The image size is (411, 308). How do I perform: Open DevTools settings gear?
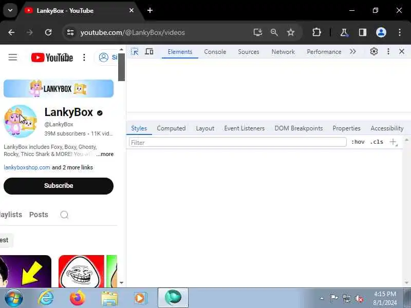coord(374,52)
